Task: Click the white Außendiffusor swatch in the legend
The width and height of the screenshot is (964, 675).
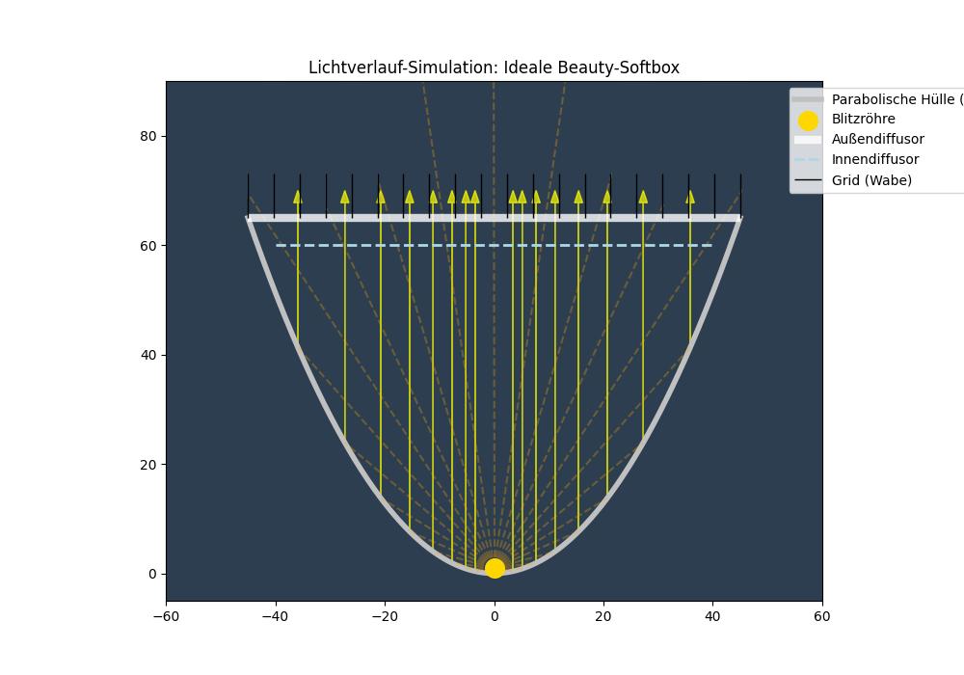Action: point(808,140)
